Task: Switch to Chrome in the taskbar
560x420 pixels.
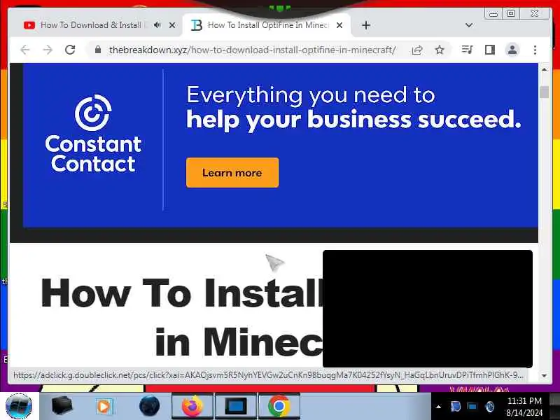Action: [x=279, y=406]
